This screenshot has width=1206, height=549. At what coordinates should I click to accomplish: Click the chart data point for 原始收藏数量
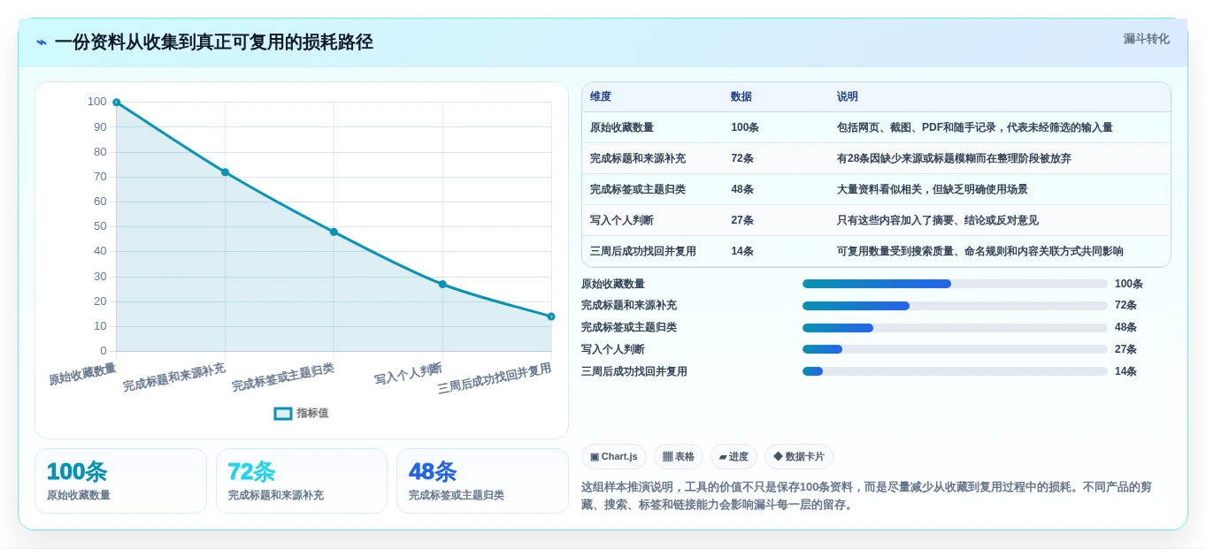pyautogui.click(x=116, y=103)
